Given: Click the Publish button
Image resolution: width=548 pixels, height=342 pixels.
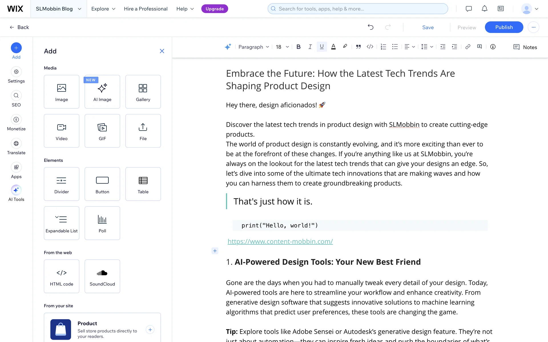Looking at the screenshot, I should tap(504, 27).
